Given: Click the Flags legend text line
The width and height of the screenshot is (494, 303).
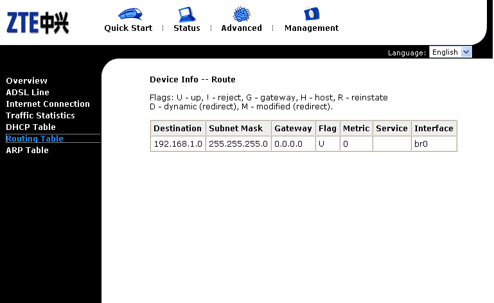Looking at the screenshot, I should coord(269,98).
